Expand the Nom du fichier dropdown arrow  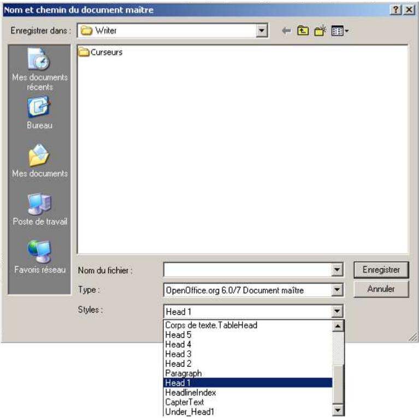(x=337, y=270)
